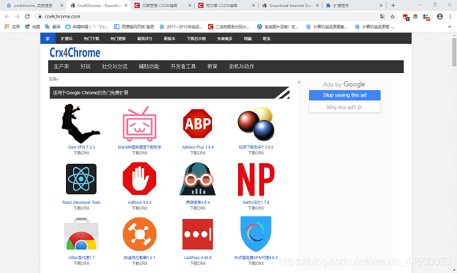The height and width of the screenshot is (273, 457).
Task: Open the orange interceptor satellite icon
Action: click(140, 234)
